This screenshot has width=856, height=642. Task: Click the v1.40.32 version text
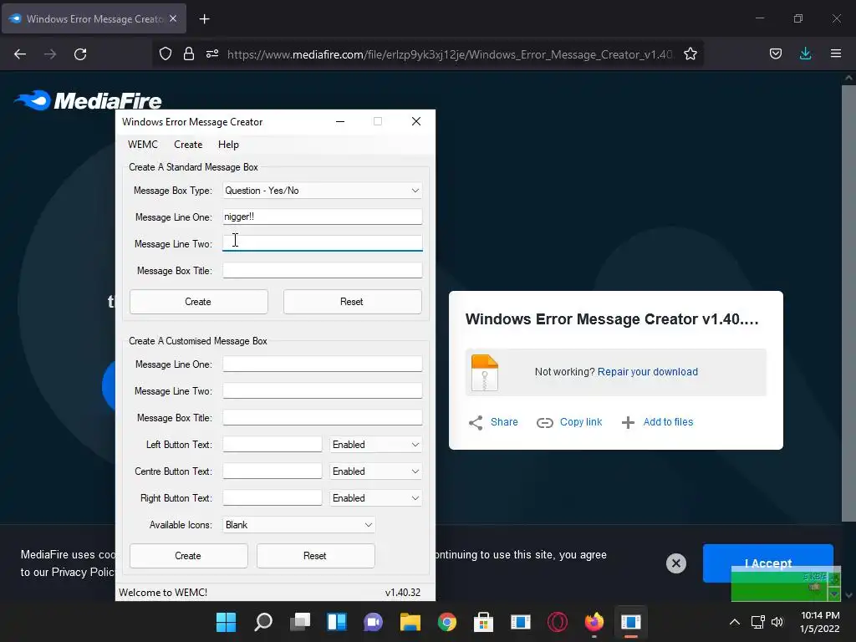point(403,593)
